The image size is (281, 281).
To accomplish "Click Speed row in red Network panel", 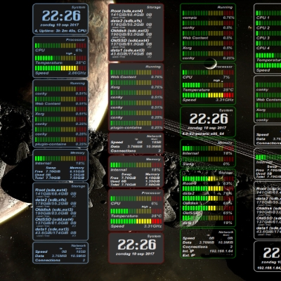I will point(136,142).
